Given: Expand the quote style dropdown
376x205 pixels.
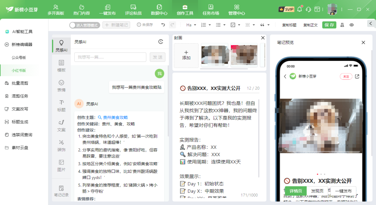Looking at the screenshot, I should (265, 25).
